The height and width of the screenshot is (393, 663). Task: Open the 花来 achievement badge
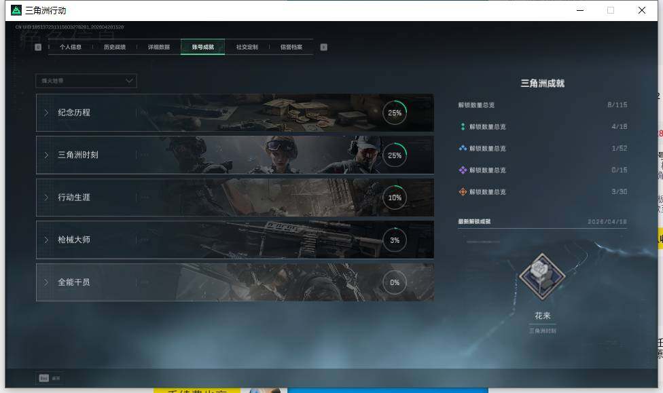click(542, 277)
